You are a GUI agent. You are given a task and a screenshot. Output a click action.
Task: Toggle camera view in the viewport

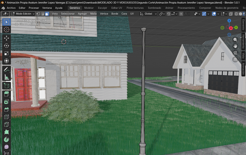(x=235, y=53)
